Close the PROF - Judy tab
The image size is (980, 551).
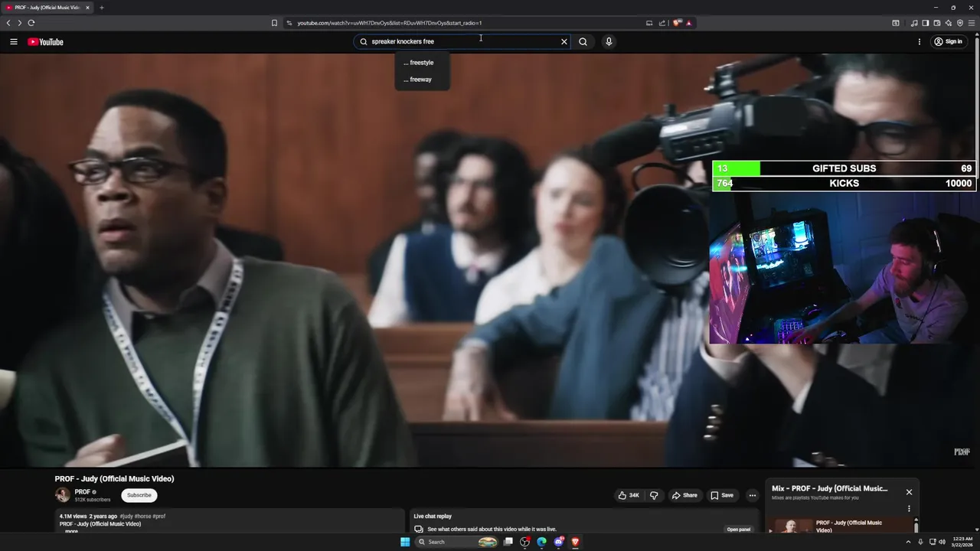(87, 8)
